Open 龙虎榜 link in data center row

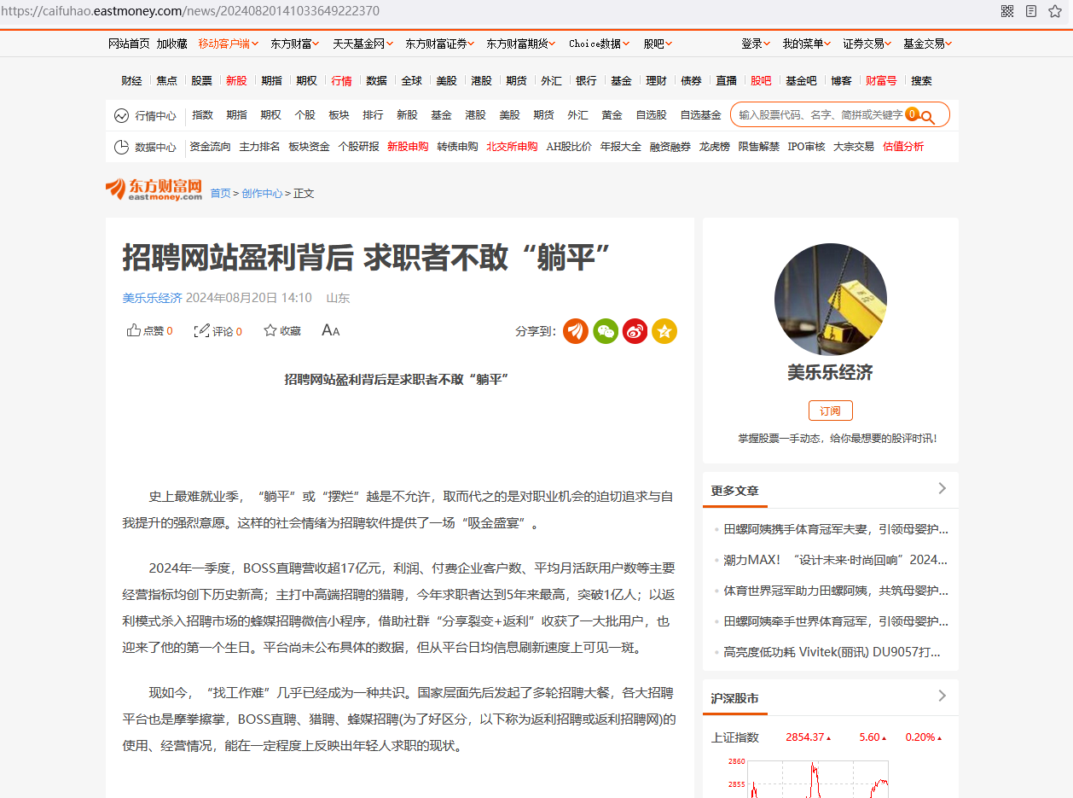[714, 147]
